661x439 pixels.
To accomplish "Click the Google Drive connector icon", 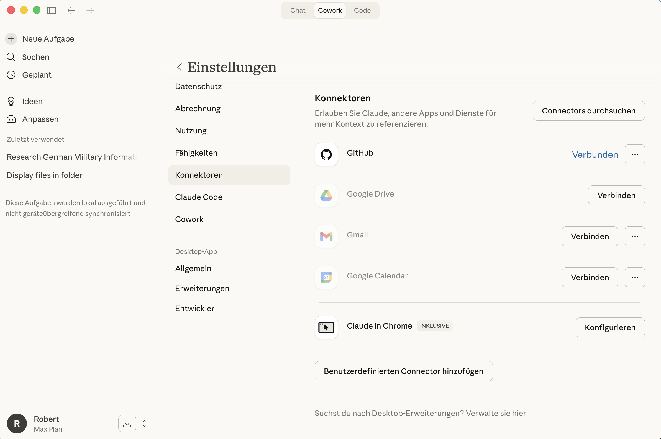I will 326,195.
